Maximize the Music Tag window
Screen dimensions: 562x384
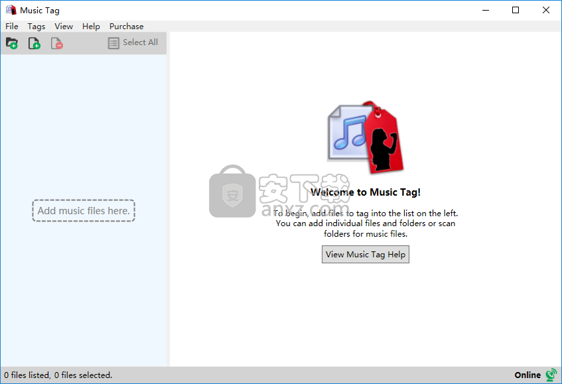516,10
